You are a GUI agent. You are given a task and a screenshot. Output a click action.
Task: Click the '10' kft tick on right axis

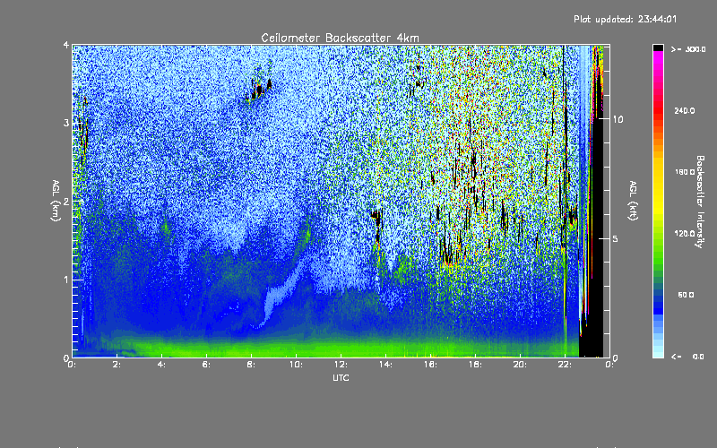pos(618,119)
